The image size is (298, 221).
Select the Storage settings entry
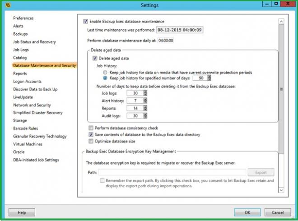[x=20, y=120]
